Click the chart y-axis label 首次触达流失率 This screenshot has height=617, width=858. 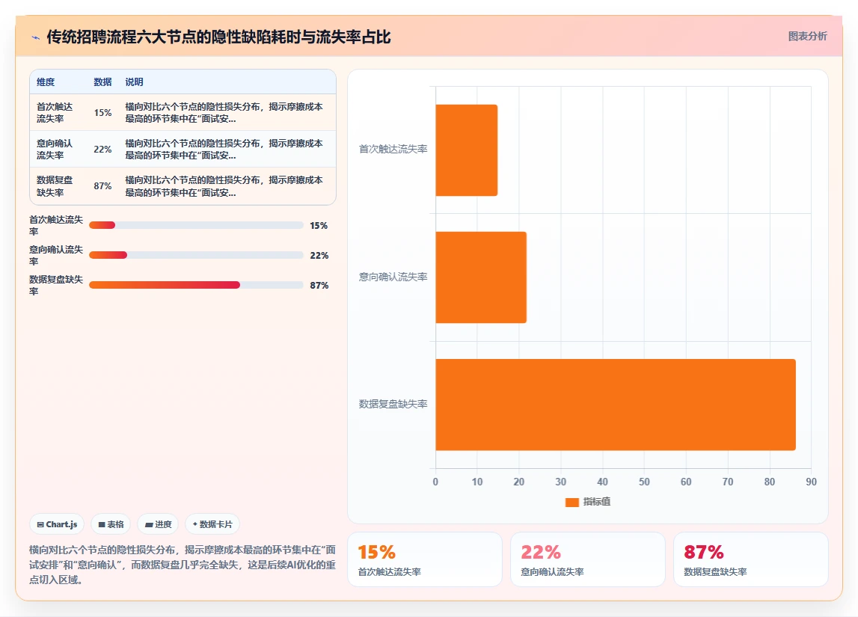click(393, 149)
